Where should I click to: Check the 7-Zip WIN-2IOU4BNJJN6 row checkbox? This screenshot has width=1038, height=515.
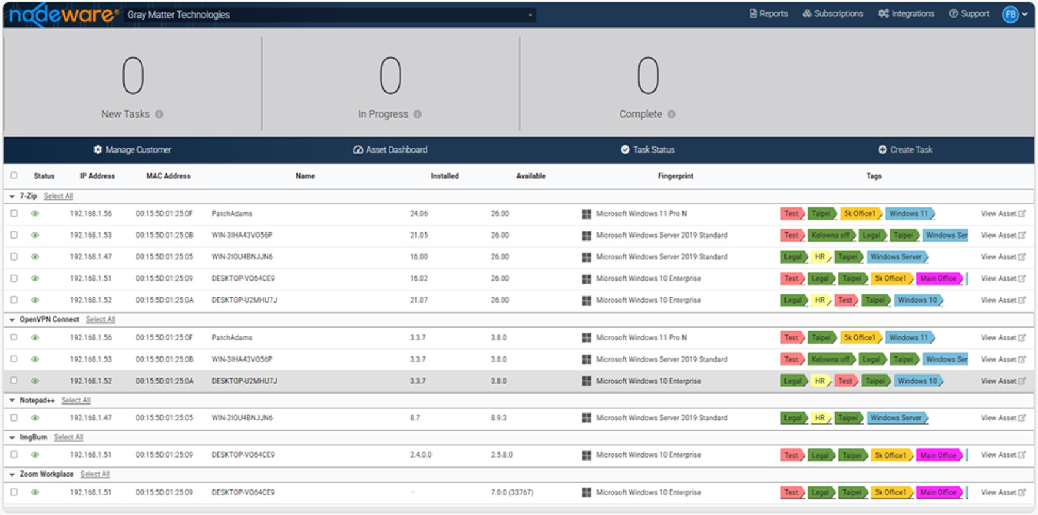pyautogui.click(x=14, y=257)
